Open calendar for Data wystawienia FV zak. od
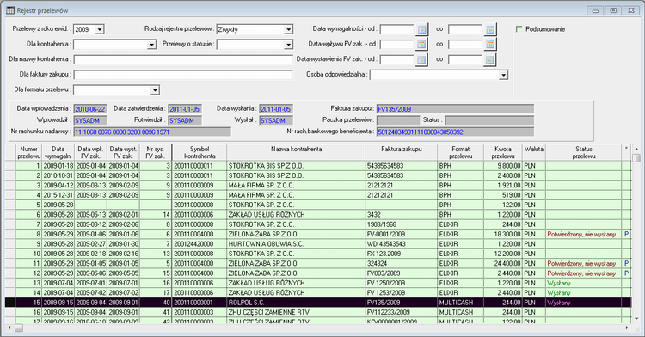The height and width of the screenshot is (337, 645). pyautogui.click(x=421, y=59)
